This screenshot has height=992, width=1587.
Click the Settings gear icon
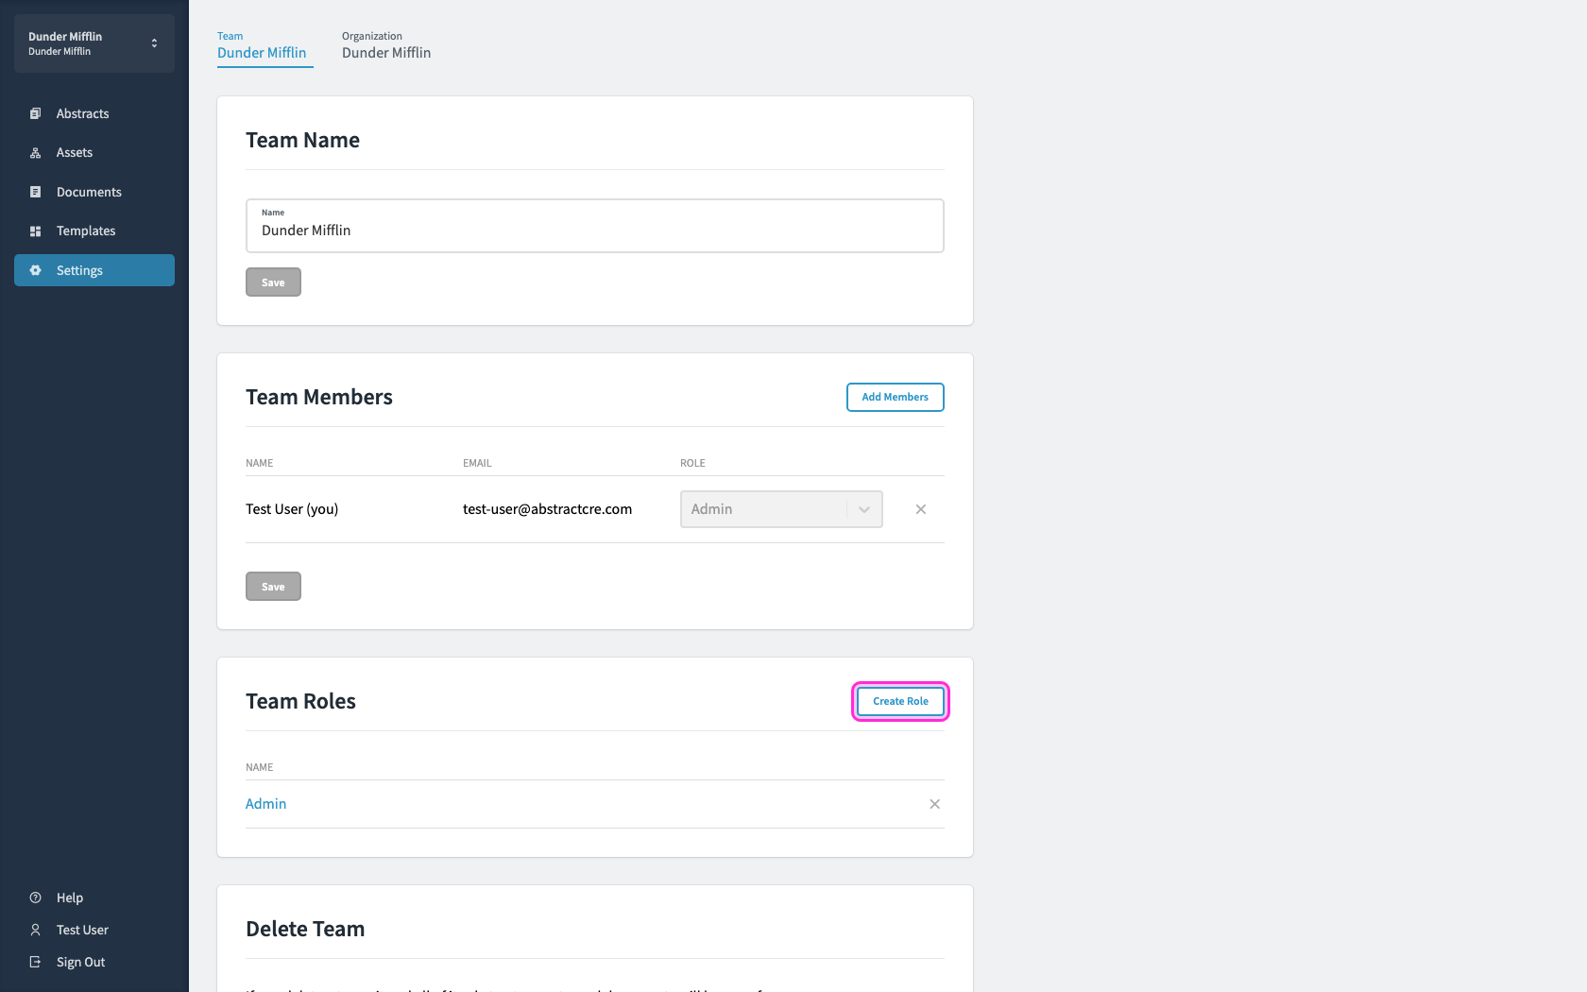point(35,270)
